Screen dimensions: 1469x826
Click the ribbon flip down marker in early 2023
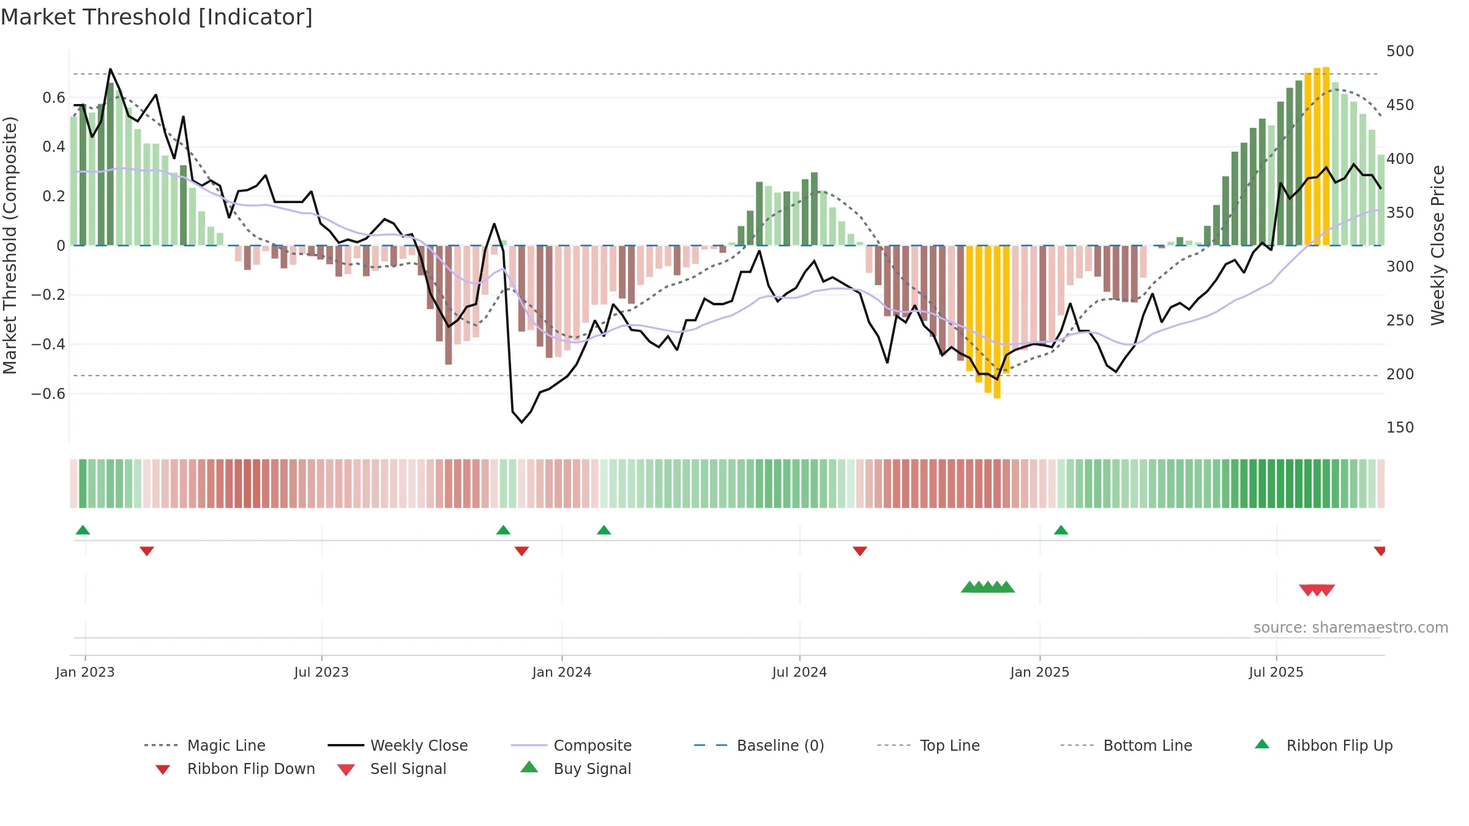point(147,551)
